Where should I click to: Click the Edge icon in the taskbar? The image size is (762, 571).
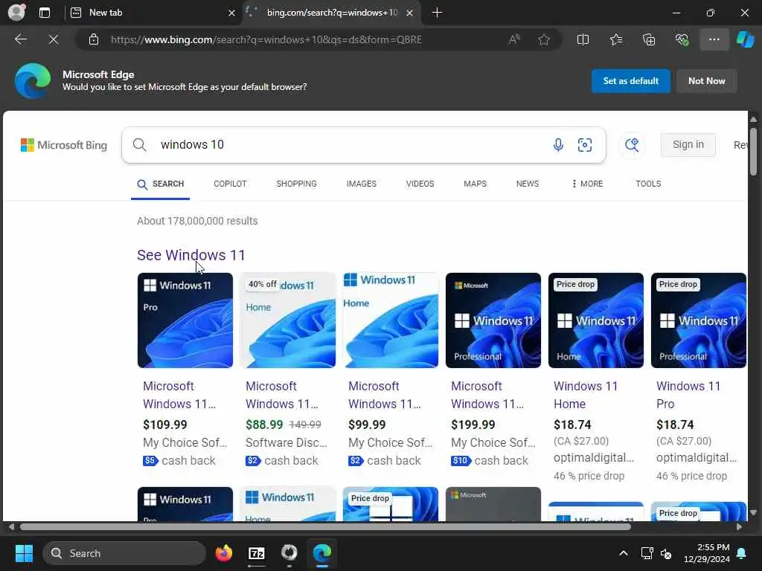tap(321, 553)
